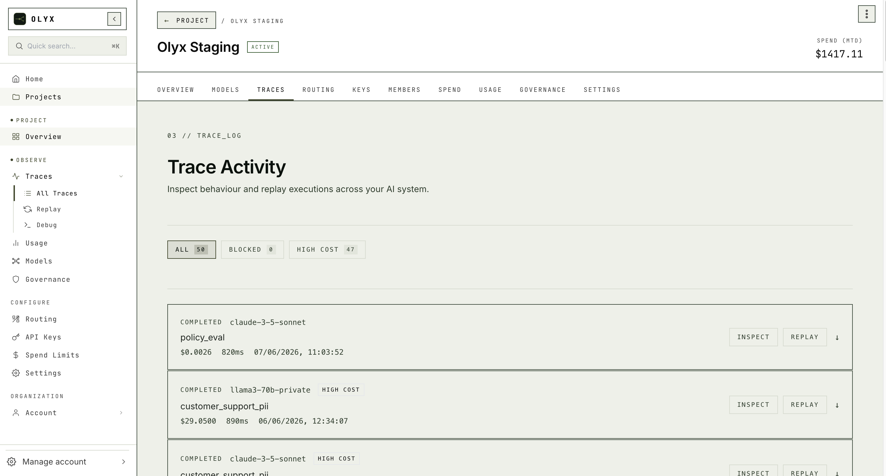Click the sidebar Settings gear icon
Screen dimensions: 886x476
click(x=16, y=373)
